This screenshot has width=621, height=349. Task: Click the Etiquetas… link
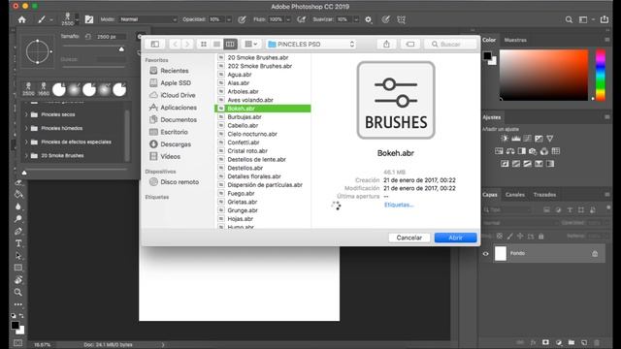pyautogui.click(x=399, y=205)
